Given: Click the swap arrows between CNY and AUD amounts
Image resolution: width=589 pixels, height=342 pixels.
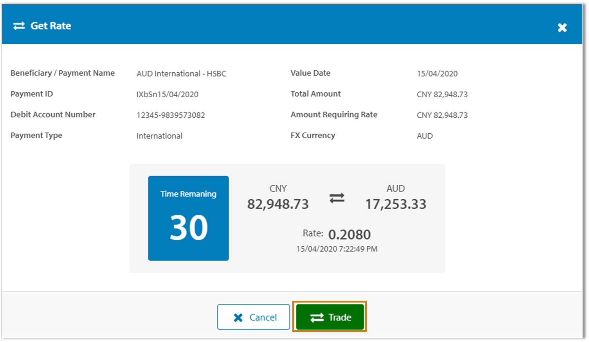Looking at the screenshot, I should (x=337, y=197).
